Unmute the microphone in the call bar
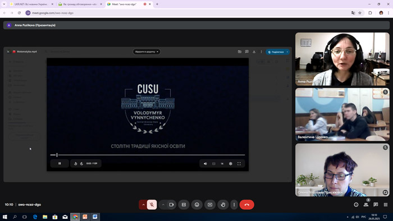This screenshot has width=393, height=221. pyautogui.click(x=152, y=205)
